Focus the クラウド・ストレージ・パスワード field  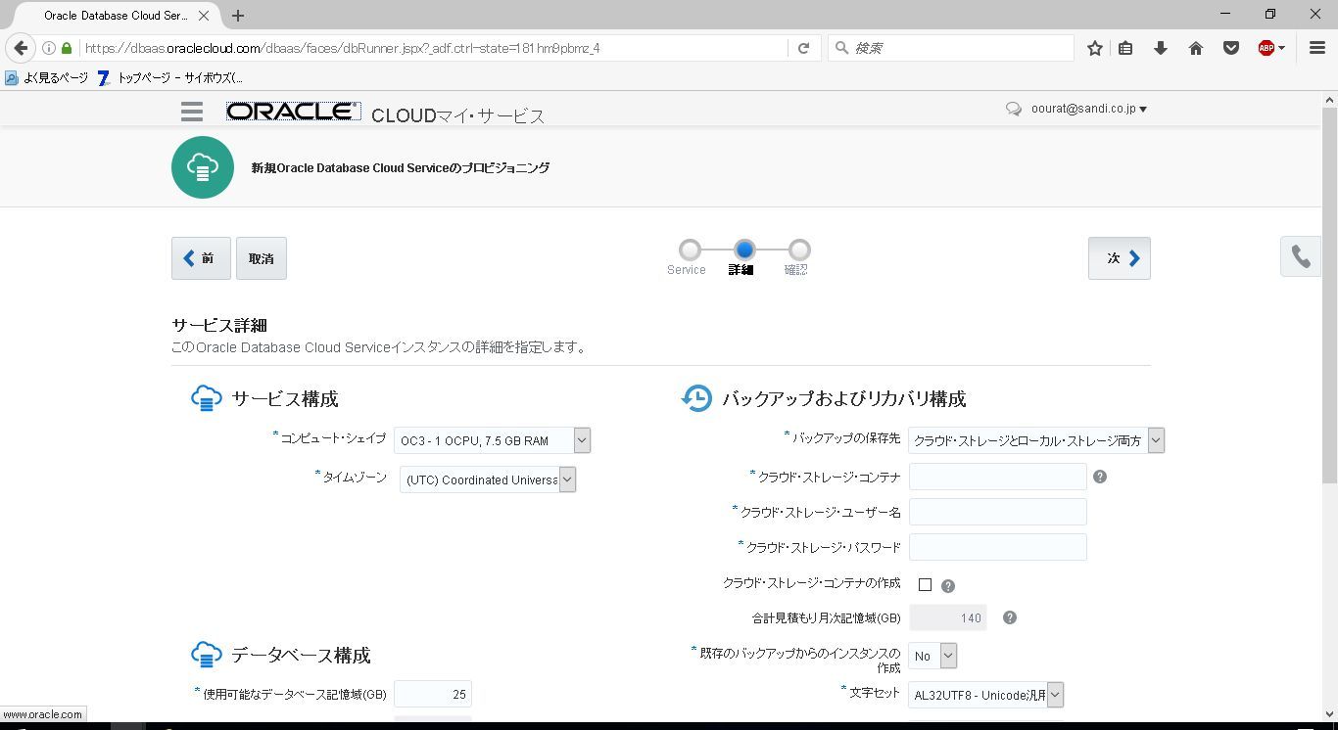pyautogui.click(x=998, y=547)
